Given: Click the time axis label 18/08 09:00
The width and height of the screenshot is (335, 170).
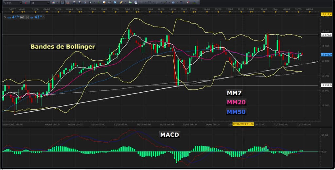Looking at the screenshot, I should [167, 124].
